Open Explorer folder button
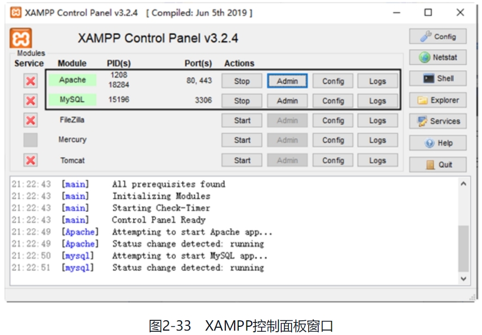The width and height of the screenshot is (482, 335). pyautogui.click(x=437, y=100)
